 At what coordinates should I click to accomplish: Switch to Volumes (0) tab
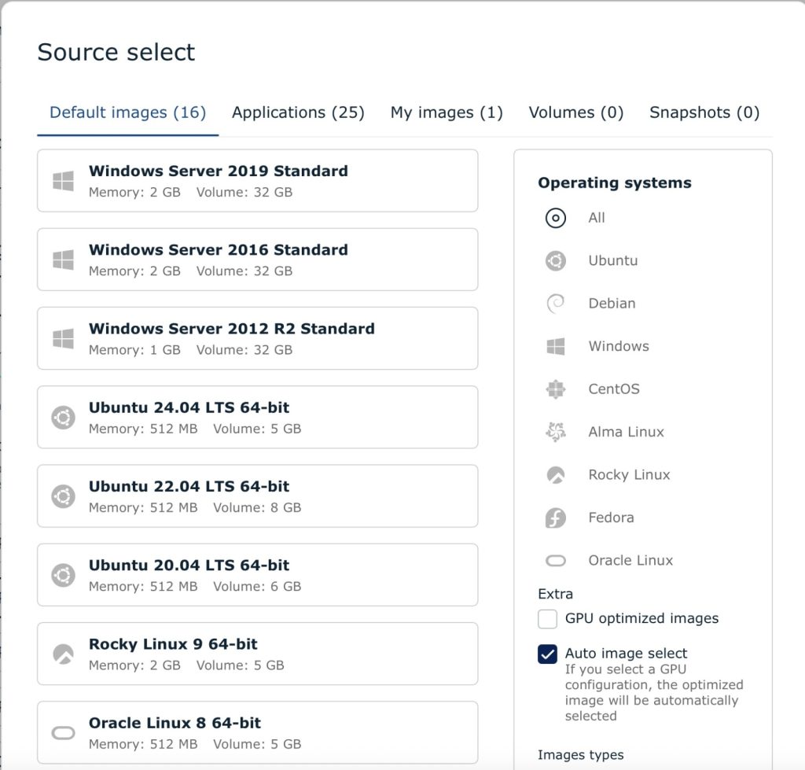576,112
